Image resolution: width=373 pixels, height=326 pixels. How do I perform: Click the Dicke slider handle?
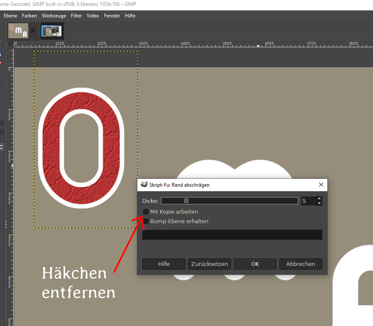(x=186, y=201)
